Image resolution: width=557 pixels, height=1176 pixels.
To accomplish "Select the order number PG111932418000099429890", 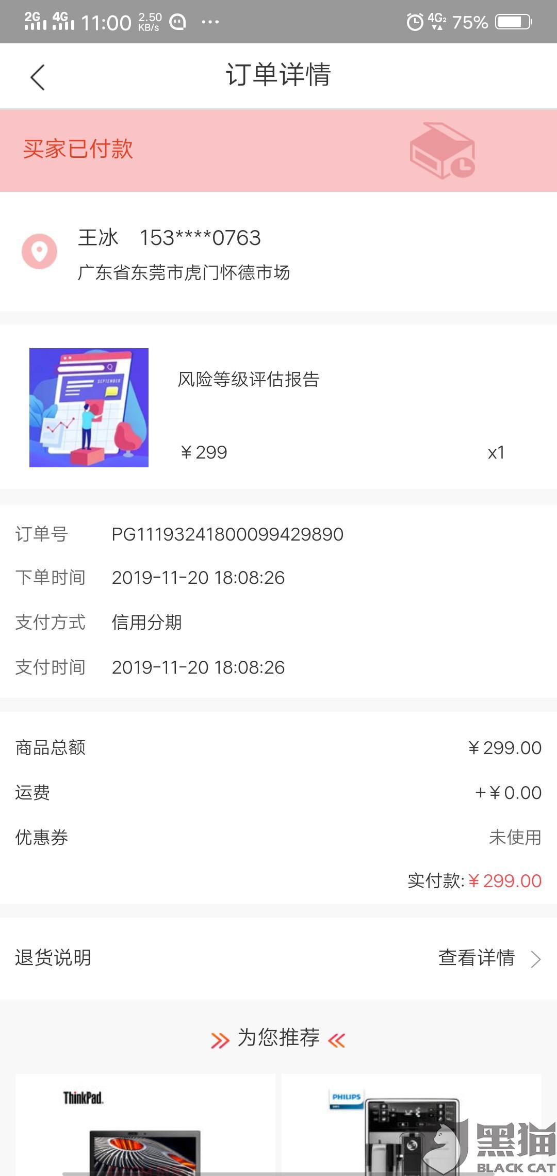I will 227,534.
